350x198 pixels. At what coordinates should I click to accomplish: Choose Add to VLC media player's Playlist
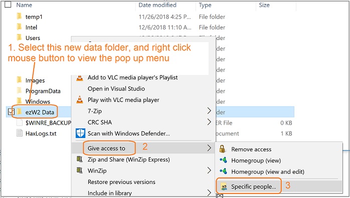tap(132, 77)
